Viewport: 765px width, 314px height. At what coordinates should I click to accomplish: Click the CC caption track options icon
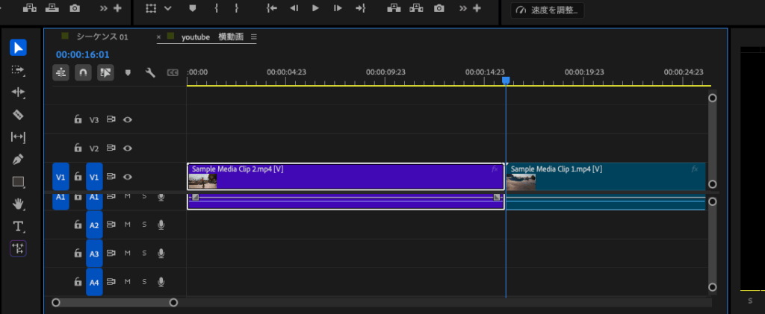[173, 72]
